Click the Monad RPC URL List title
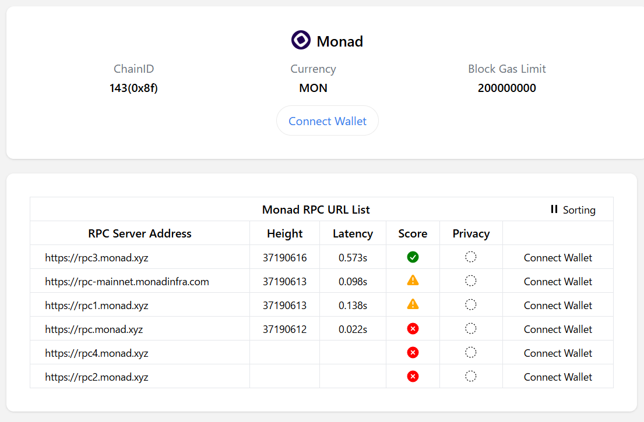 point(316,210)
